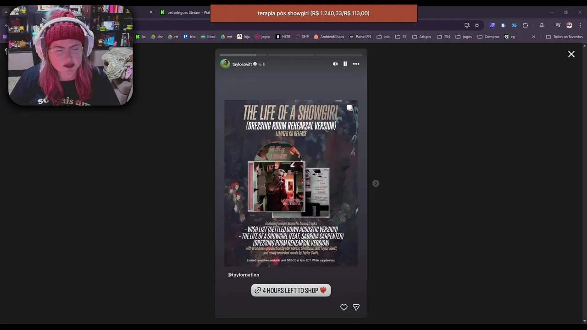Open the pink 'jogos' bookmark
Viewport: 587px width, 330px height.
pos(262,37)
